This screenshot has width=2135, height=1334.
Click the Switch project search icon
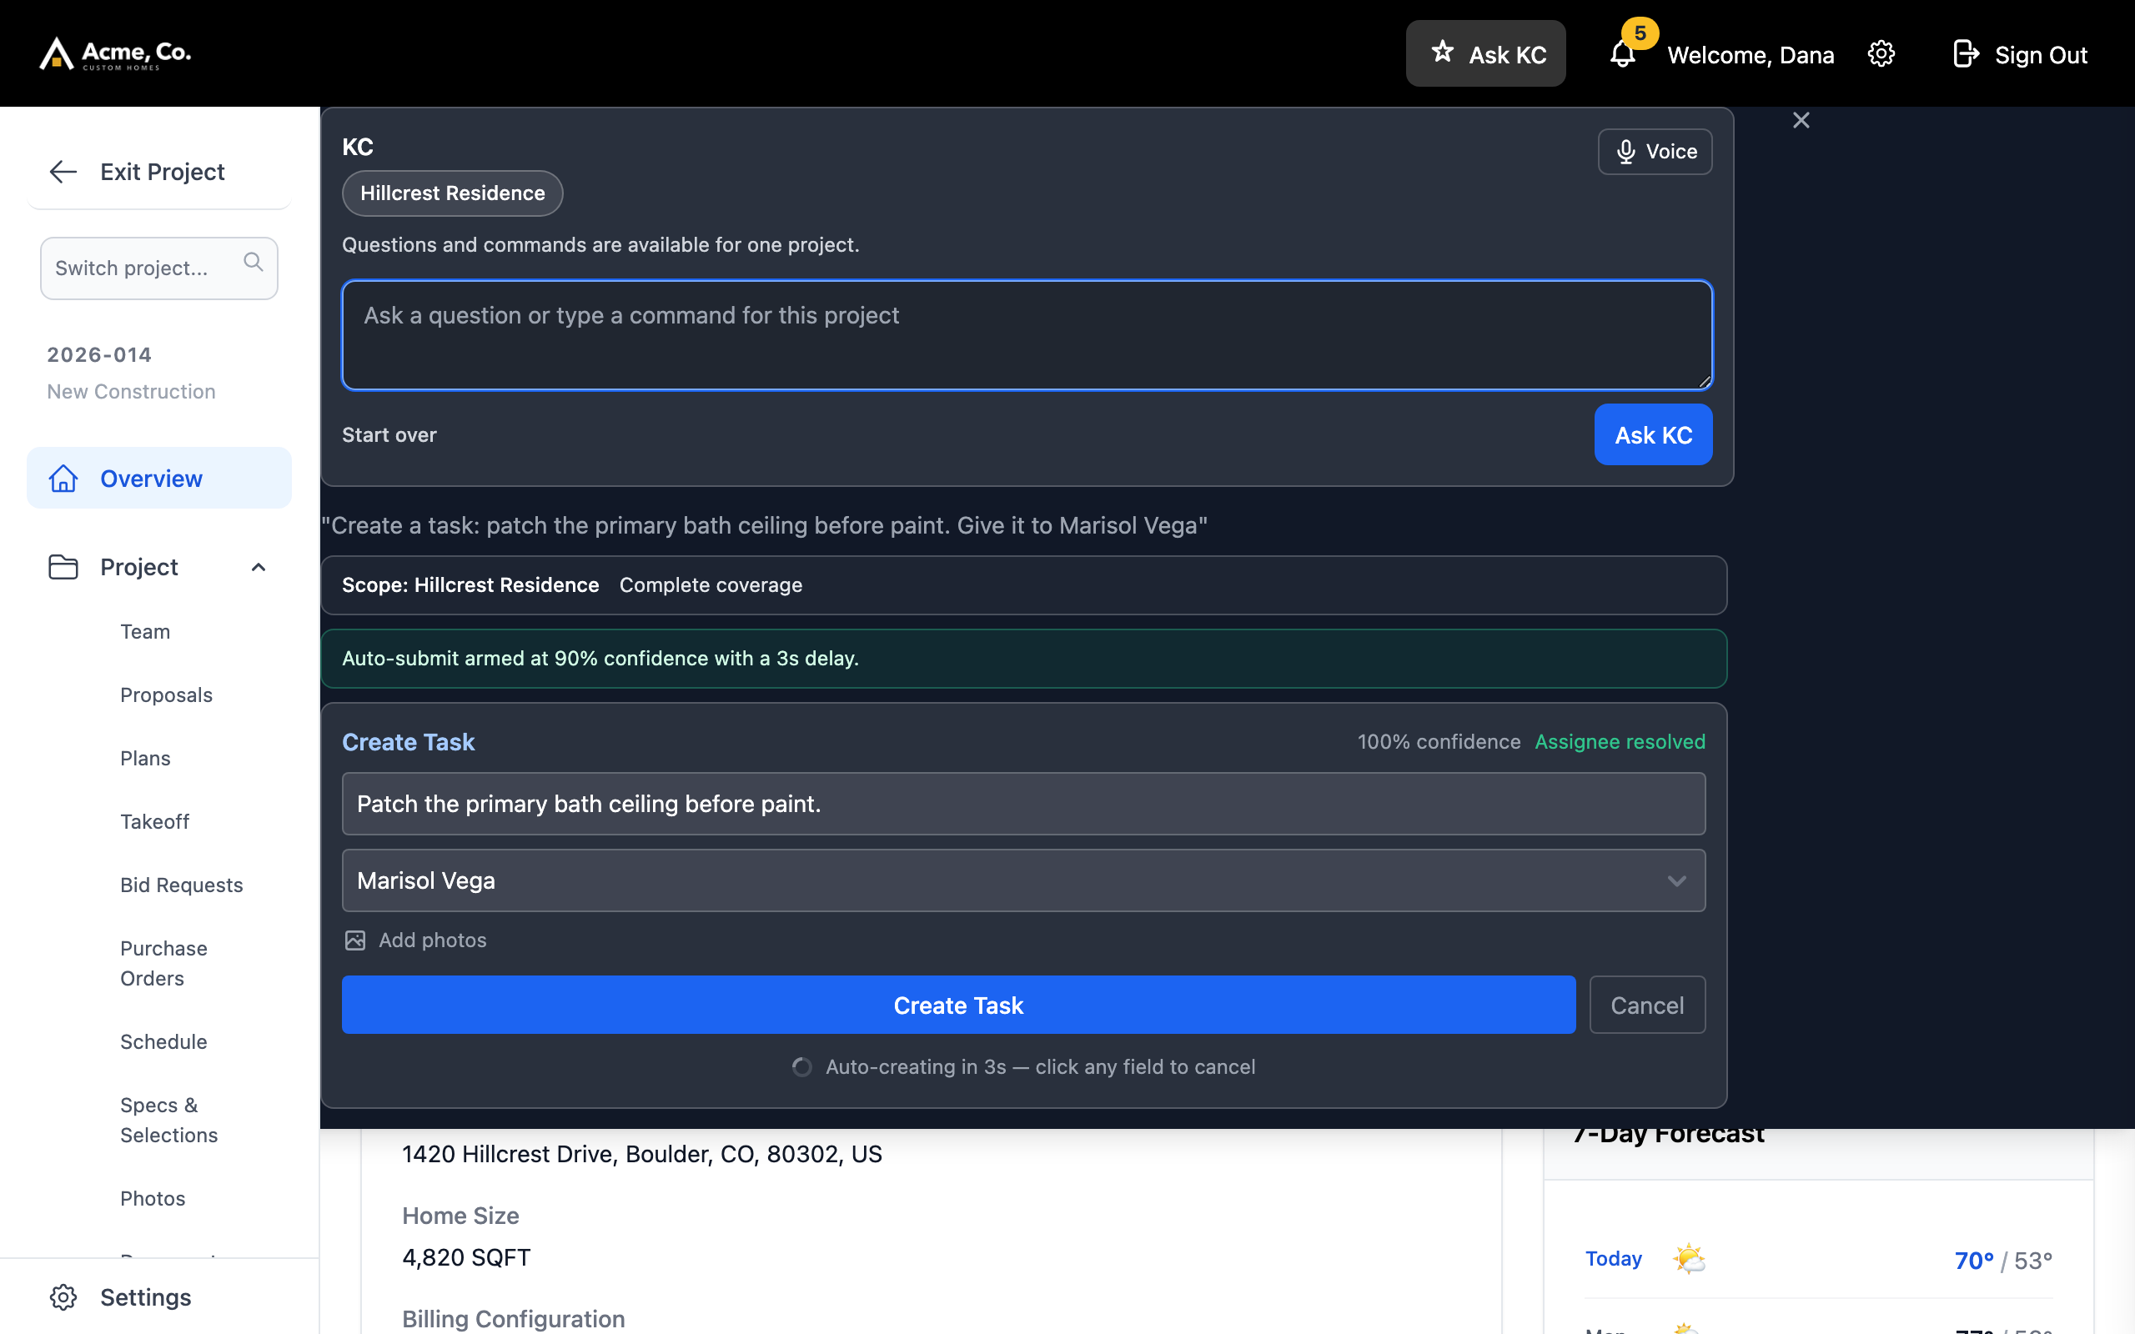(254, 262)
